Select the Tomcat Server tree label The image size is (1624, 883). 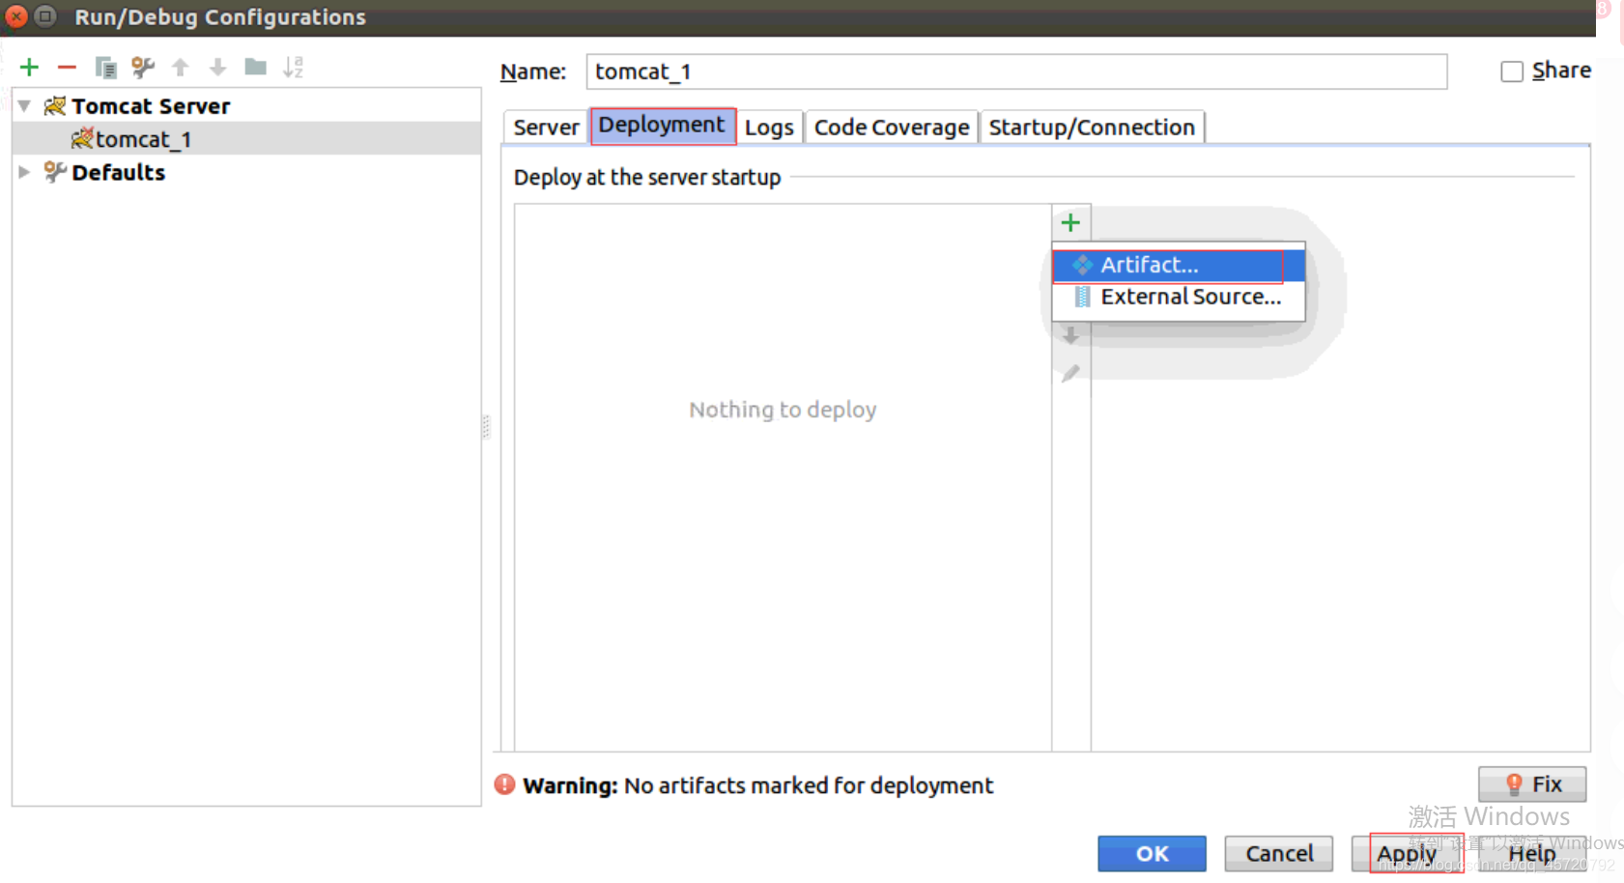point(151,105)
